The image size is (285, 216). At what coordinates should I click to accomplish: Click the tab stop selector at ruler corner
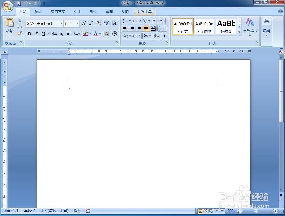coord(5,51)
